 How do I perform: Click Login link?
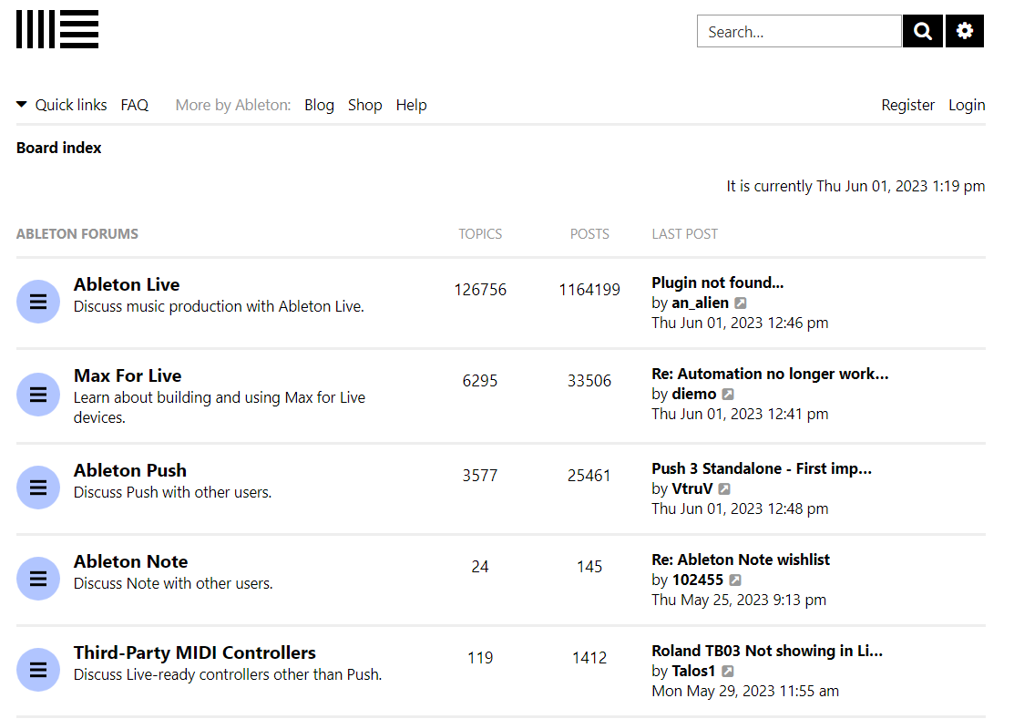point(967,105)
